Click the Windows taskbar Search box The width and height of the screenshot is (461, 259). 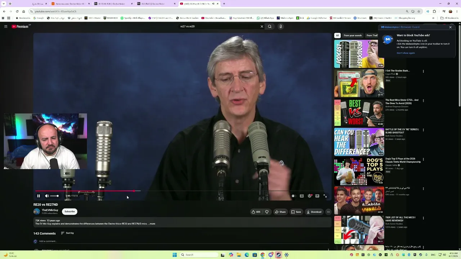199,255
